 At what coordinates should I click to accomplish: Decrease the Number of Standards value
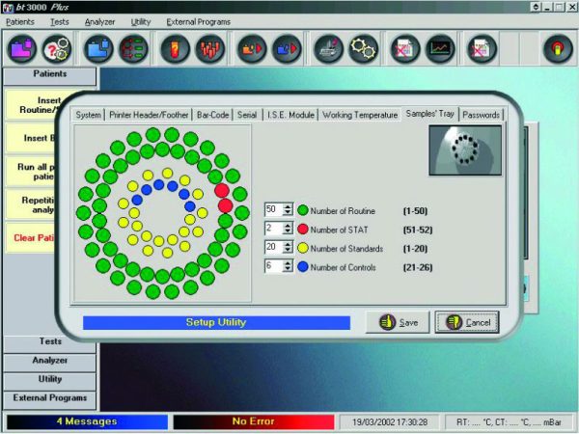[288, 251]
